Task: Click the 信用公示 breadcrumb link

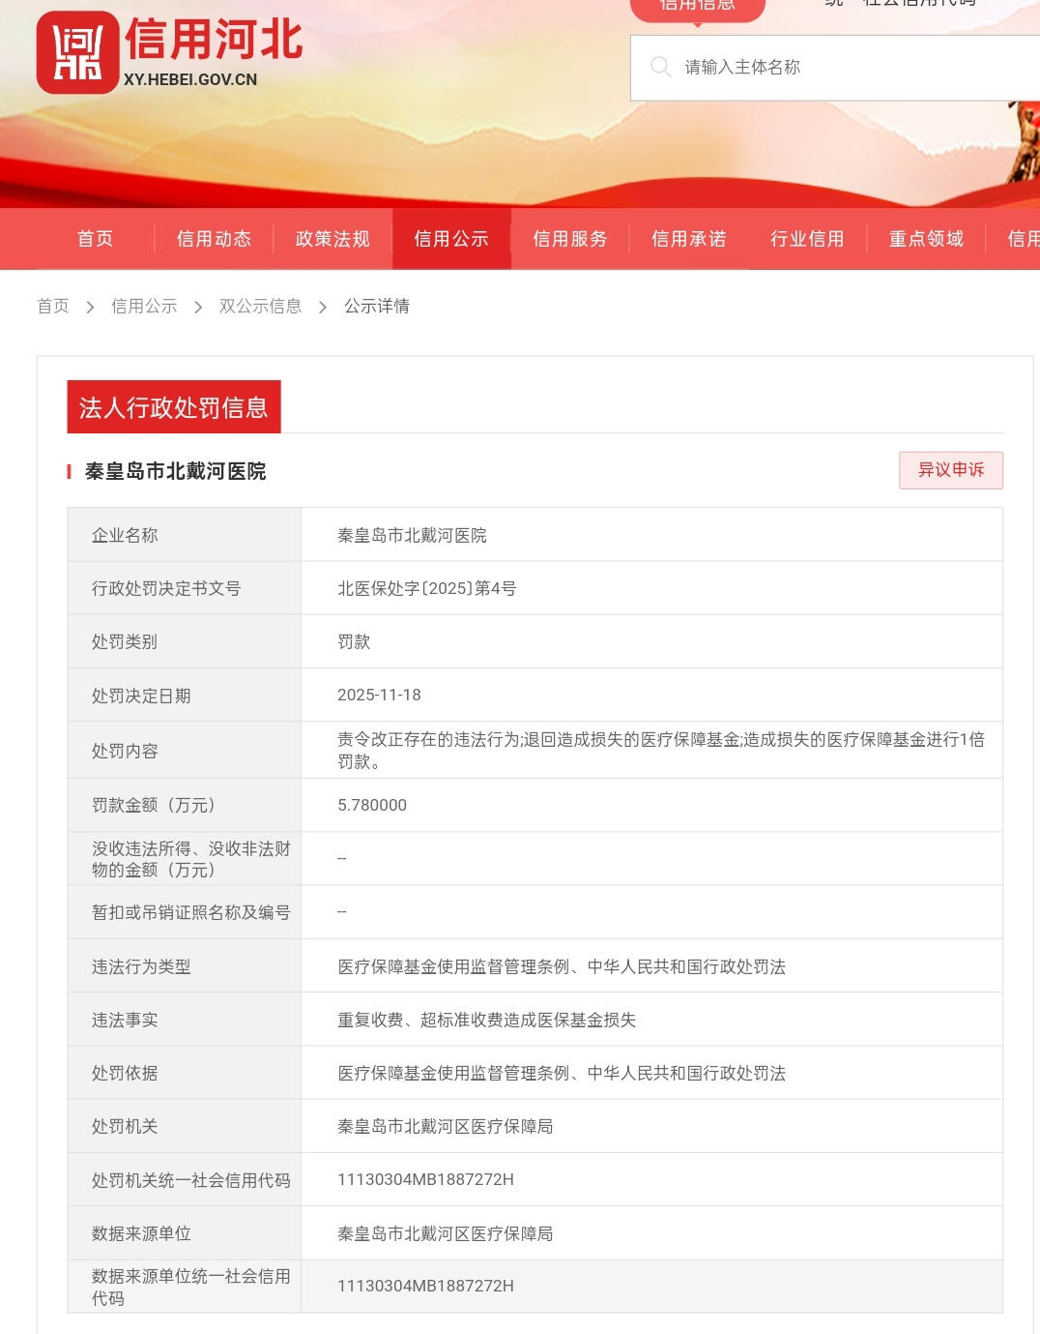Action: 144,307
